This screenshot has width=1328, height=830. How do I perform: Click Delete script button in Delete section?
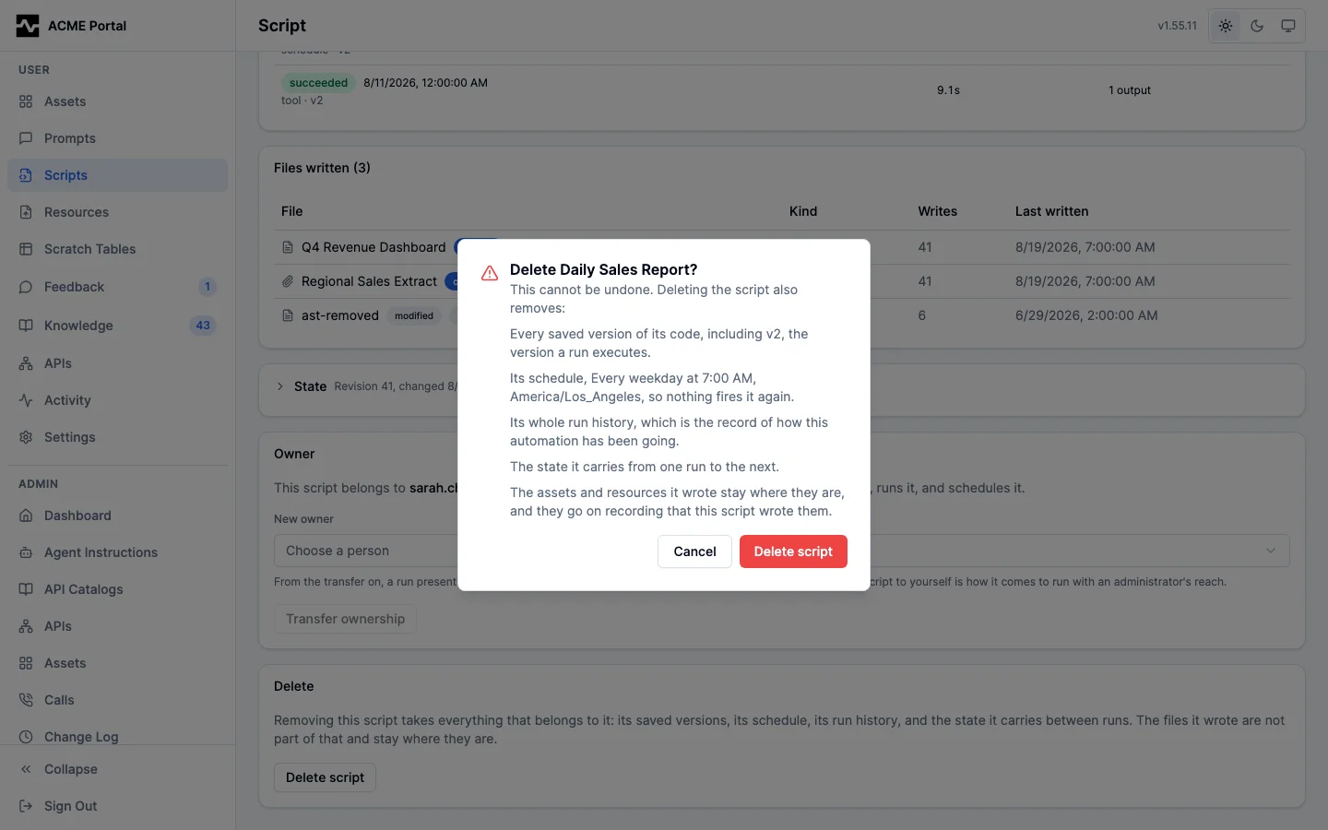click(325, 777)
